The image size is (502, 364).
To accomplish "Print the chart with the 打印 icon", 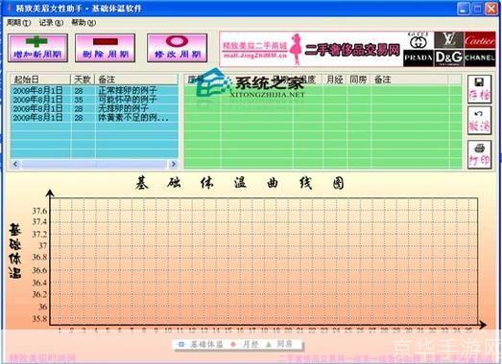I will coord(479,154).
